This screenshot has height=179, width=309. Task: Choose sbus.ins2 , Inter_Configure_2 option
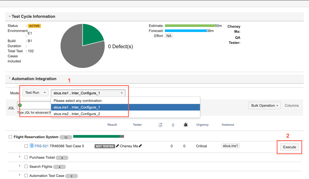point(77,114)
